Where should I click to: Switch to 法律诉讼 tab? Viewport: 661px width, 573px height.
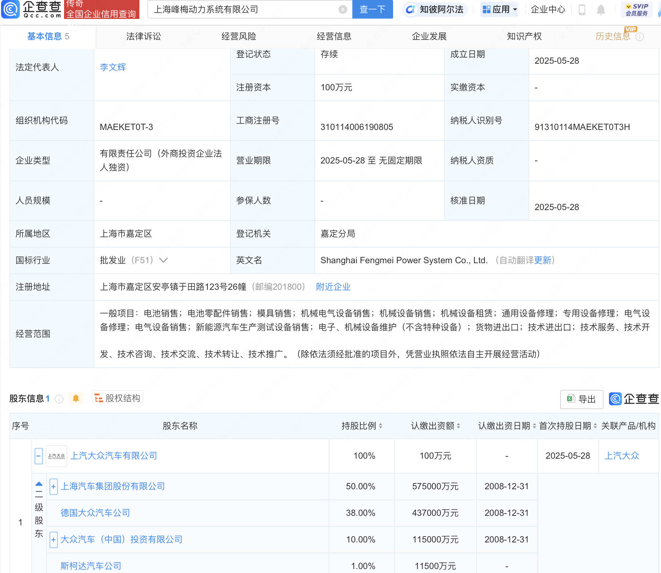pyautogui.click(x=143, y=36)
